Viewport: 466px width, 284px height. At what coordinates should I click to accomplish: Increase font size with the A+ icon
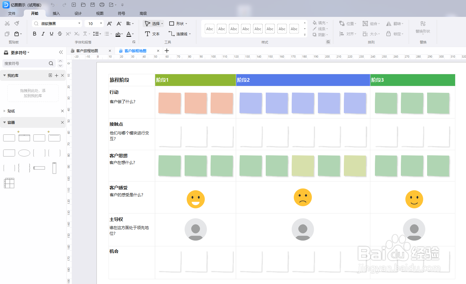pyautogui.click(x=109, y=24)
